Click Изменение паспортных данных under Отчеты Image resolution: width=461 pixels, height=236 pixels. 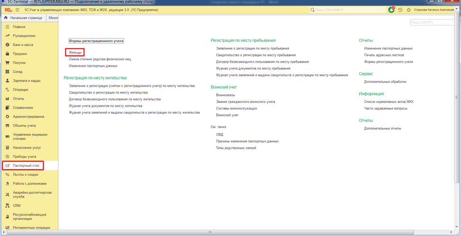(388, 48)
